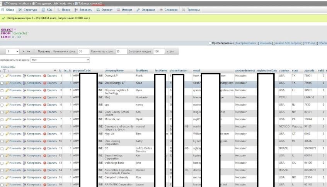The height and width of the screenshot is (187, 327).
Task: Expand the Параметры options link
Action: [8, 67]
